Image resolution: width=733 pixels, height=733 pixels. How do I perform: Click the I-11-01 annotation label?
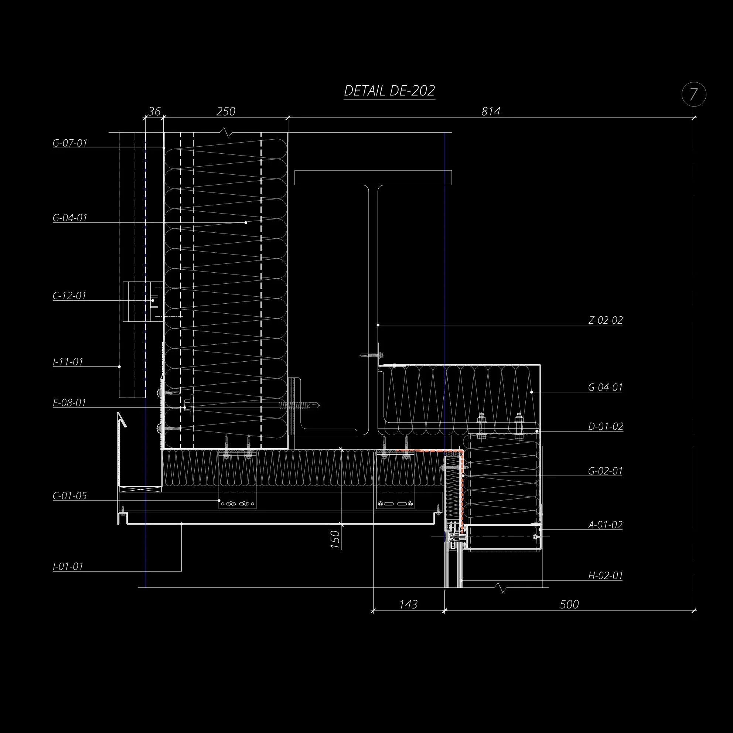pos(68,362)
